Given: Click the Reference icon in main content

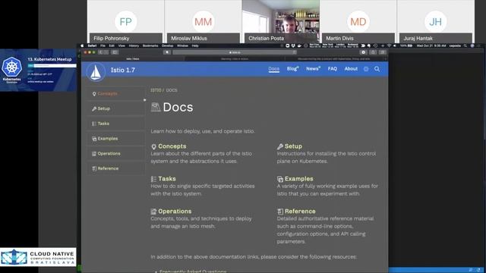Looking at the screenshot, I should [x=280, y=212].
